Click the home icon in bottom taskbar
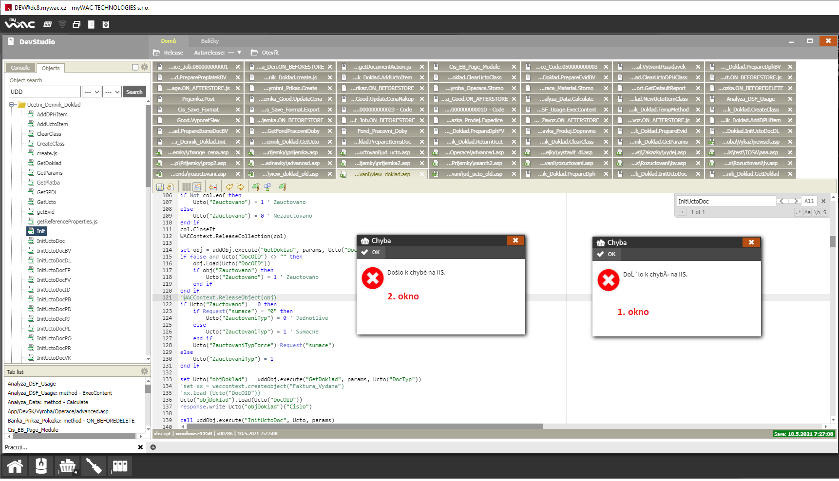The image size is (839, 481). pos(15,466)
